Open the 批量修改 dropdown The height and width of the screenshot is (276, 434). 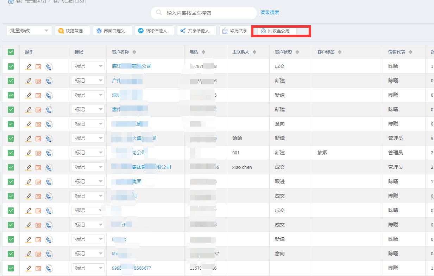pos(29,31)
